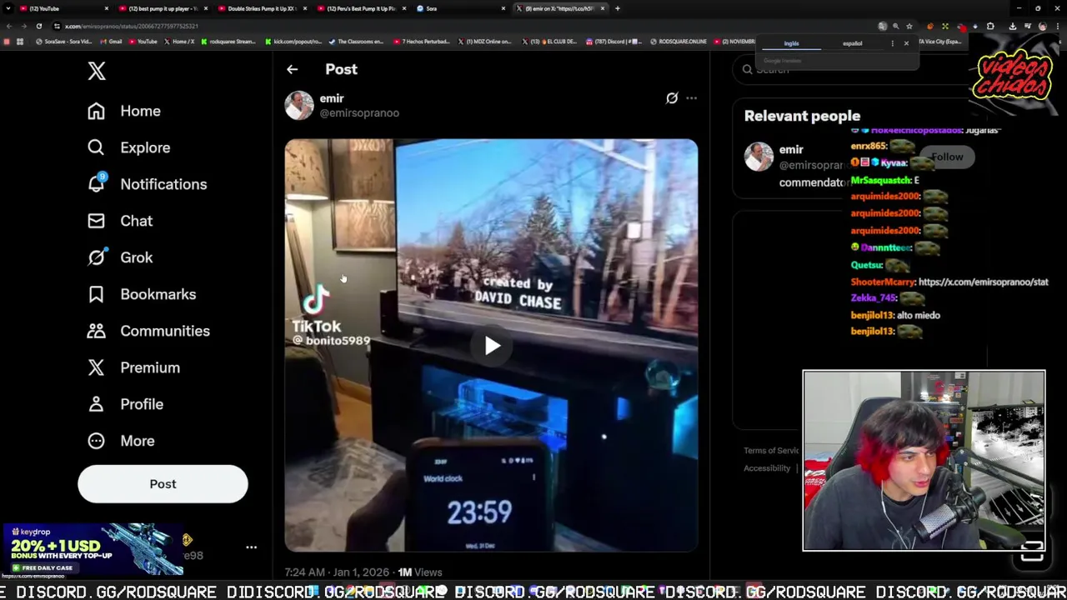The height and width of the screenshot is (600, 1067).
Task: Click the zoom magnifier icon in address bar
Action: point(896,27)
